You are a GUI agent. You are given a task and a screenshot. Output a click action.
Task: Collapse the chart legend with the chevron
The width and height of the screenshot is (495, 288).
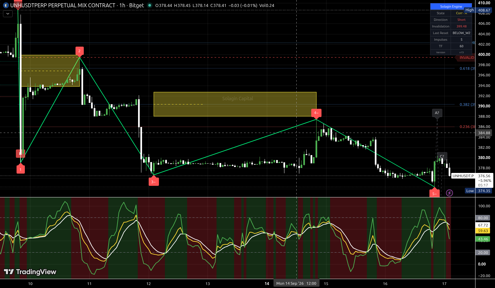coord(8,14)
